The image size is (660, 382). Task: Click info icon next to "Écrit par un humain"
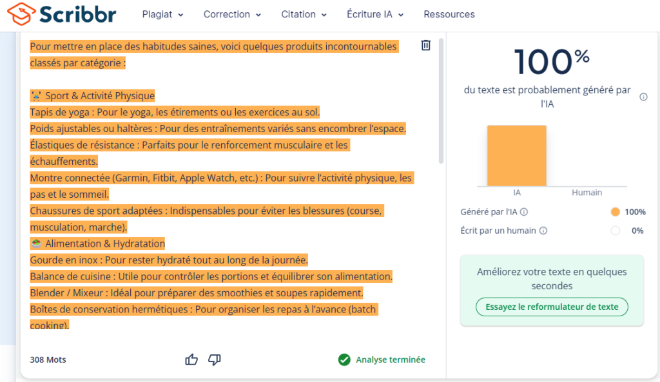[543, 231]
